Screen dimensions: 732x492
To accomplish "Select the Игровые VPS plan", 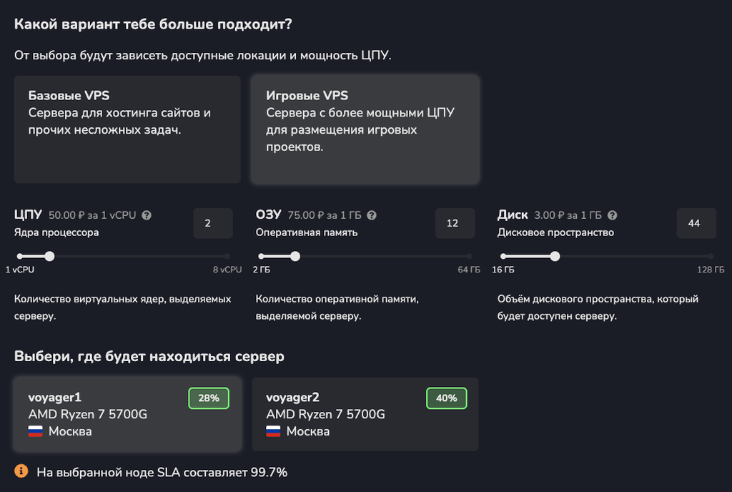I will pyautogui.click(x=365, y=127).
